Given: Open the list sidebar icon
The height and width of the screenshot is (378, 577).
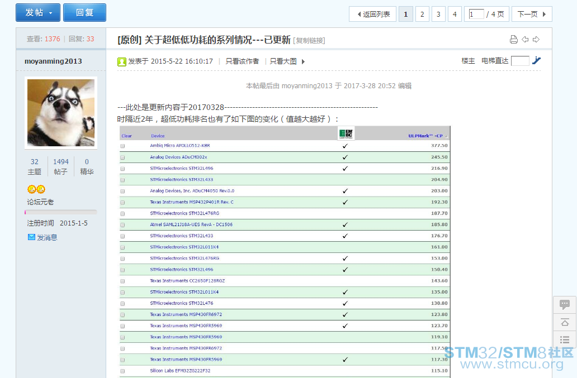Looking at the screenshot, I should click(565, 339).
